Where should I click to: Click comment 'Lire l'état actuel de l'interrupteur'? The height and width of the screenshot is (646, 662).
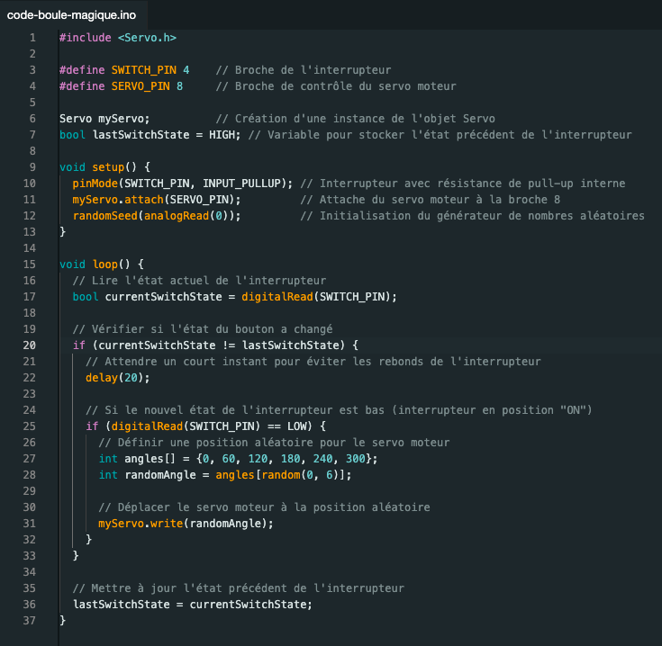point(199,281)
